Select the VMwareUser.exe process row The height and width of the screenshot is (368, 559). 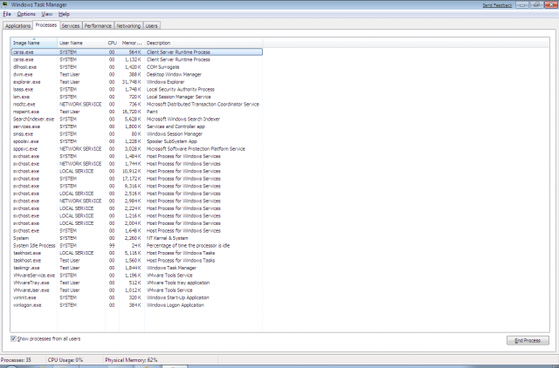click(x=137, y=290)
